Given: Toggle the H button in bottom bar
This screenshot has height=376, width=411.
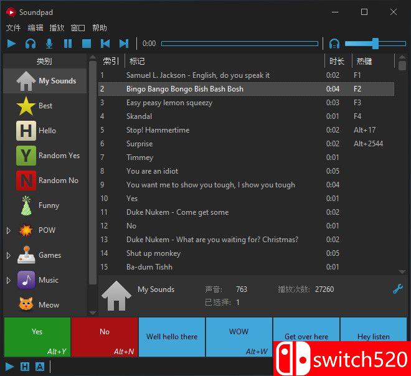Looking at the screenshot, I should tap(25, 367).
